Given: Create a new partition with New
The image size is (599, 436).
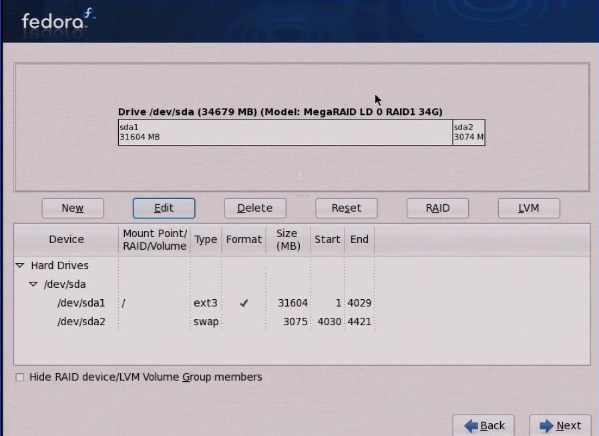Looking at the screenshot, I should [x=72, y=208].
